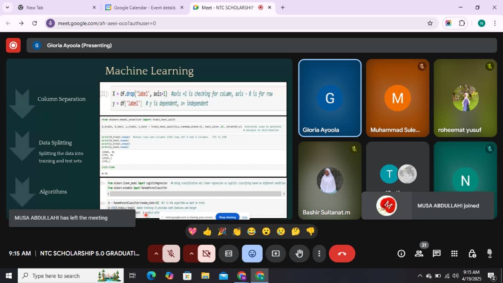Image resolution: width=503 pixels, height=283 pixels.
Task: Go back to previous page
Action: point(8,23)
